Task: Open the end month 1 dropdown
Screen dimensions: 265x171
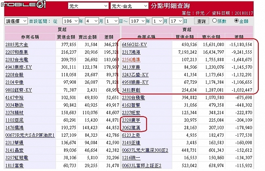Action: (158, 21)
